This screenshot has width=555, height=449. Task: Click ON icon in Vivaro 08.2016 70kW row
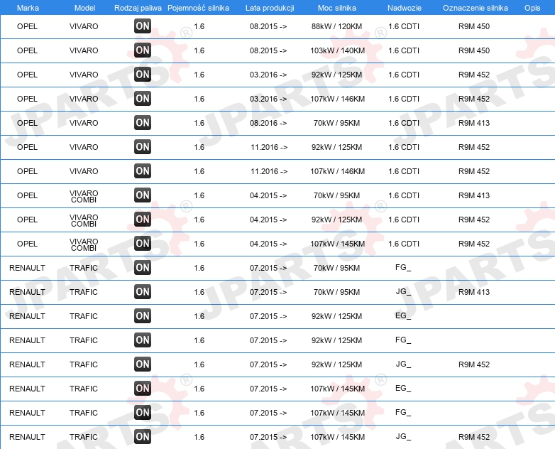pos(143,123)
